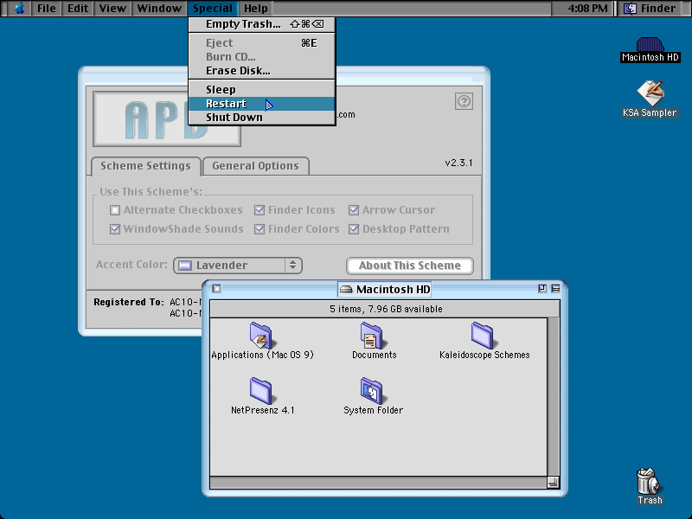Image resolution: width=692 pixels, height=519 pixels.
Task: Click the v2.3.1 version label
Action: pos(458,163)
